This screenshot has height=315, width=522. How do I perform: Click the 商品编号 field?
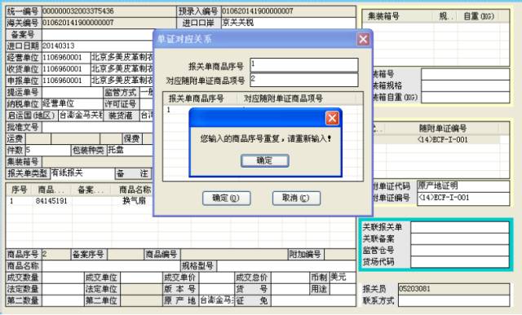(234, 255)
